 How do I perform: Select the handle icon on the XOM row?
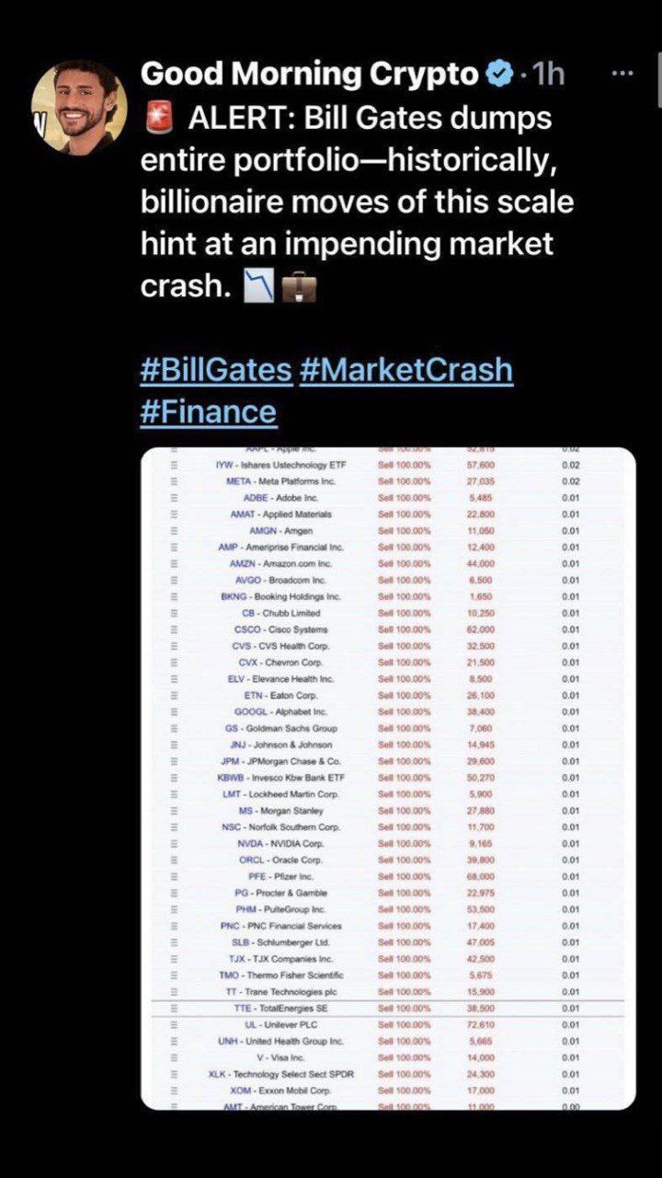(172, 1091)
